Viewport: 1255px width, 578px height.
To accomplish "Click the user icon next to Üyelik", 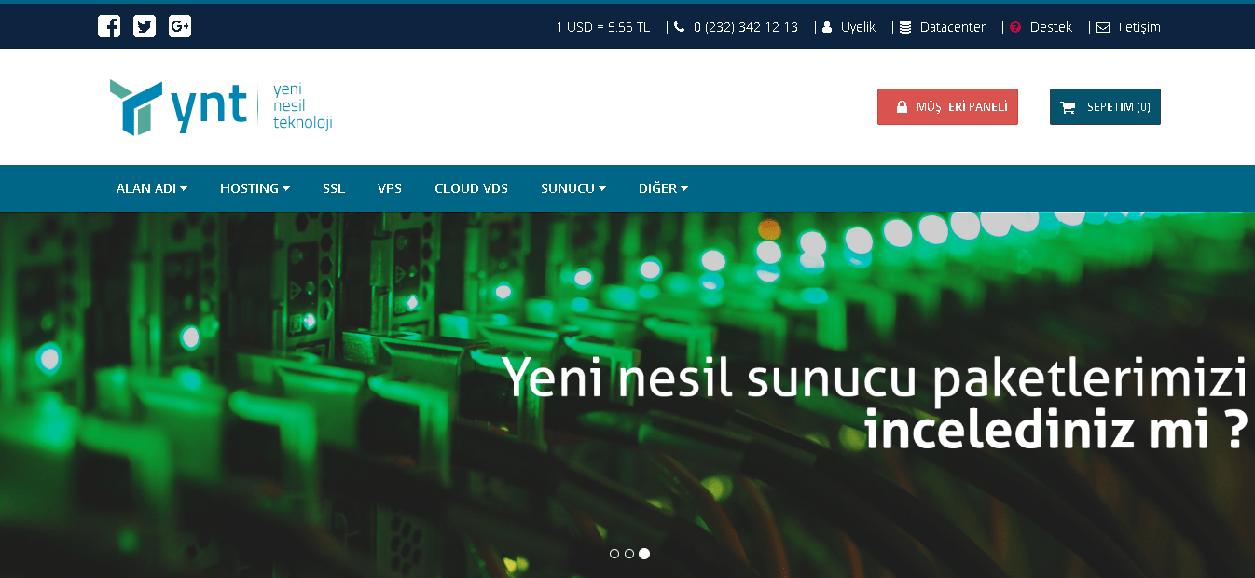I will [x=827, y=28].
